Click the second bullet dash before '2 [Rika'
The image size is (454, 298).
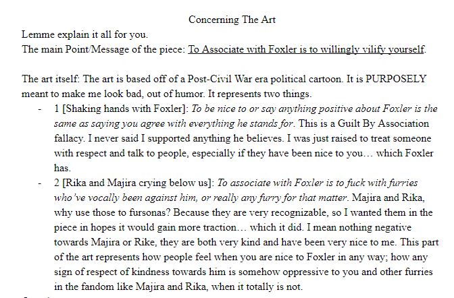[40, 183]
